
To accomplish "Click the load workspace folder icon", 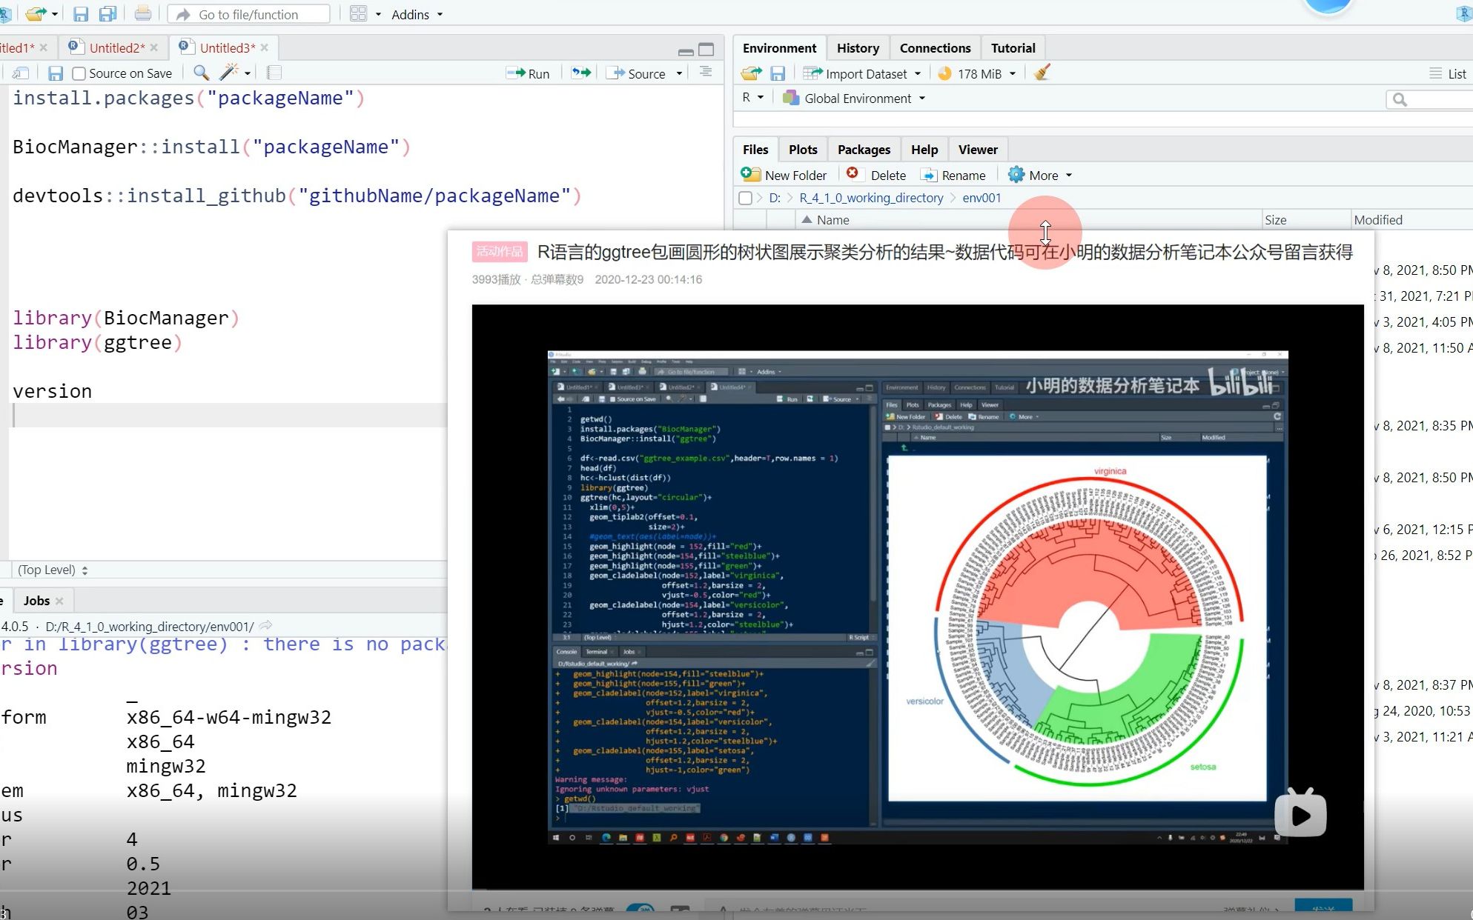I will [750, 73].
